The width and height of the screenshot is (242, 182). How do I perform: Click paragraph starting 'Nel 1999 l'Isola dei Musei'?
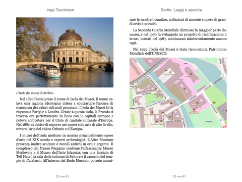(178, 51)
